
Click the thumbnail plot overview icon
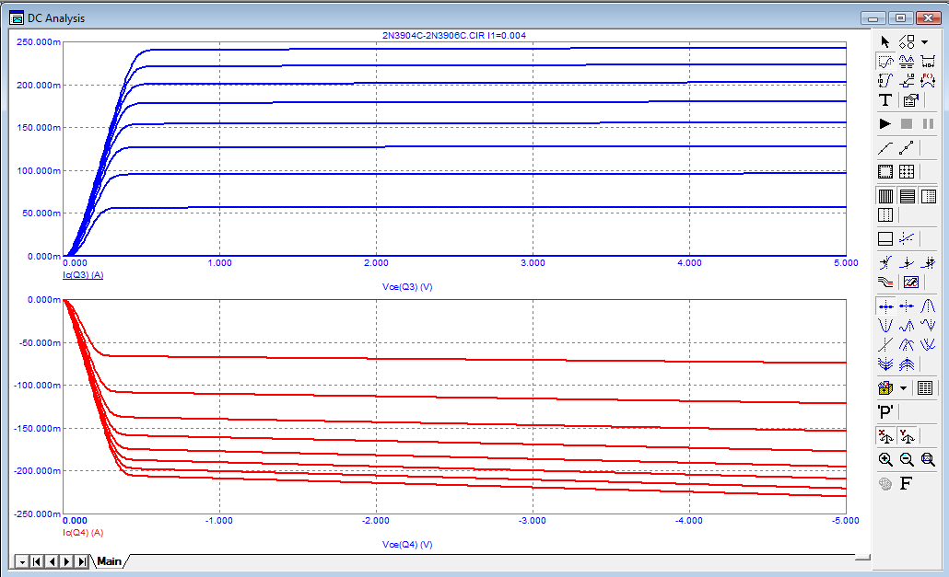[x=911, y=283]
